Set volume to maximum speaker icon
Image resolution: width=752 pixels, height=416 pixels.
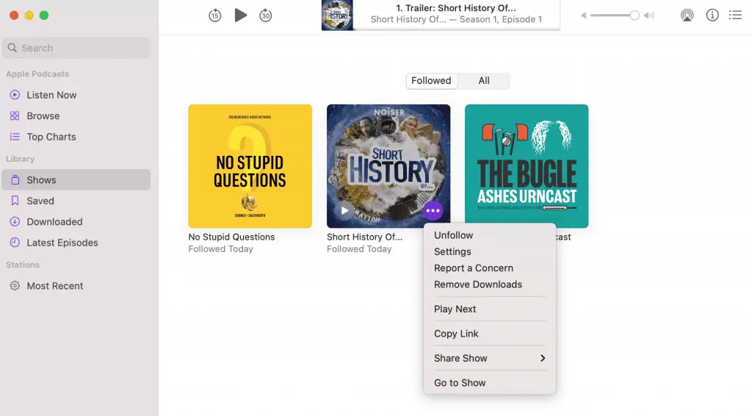(649, 15)
